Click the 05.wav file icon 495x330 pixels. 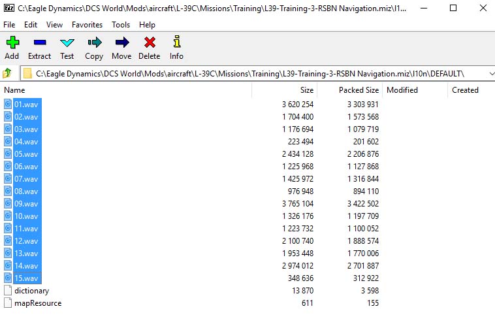point(8,154)
